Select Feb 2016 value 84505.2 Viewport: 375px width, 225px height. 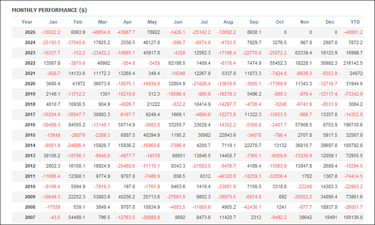coord(77,125)
